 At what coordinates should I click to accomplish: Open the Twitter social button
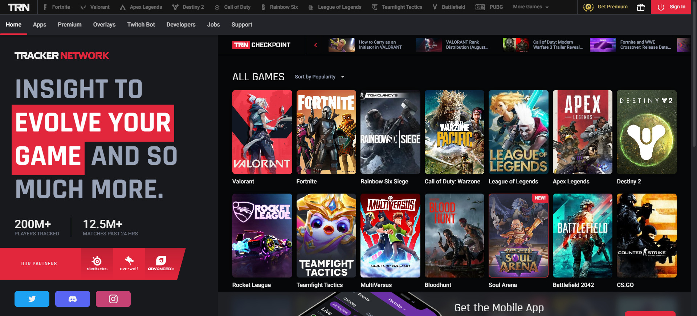coord(32,299)
